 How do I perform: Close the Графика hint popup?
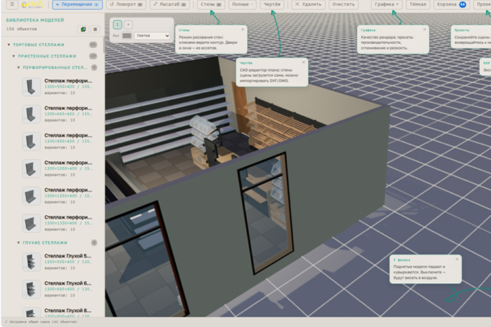[425, 29]
